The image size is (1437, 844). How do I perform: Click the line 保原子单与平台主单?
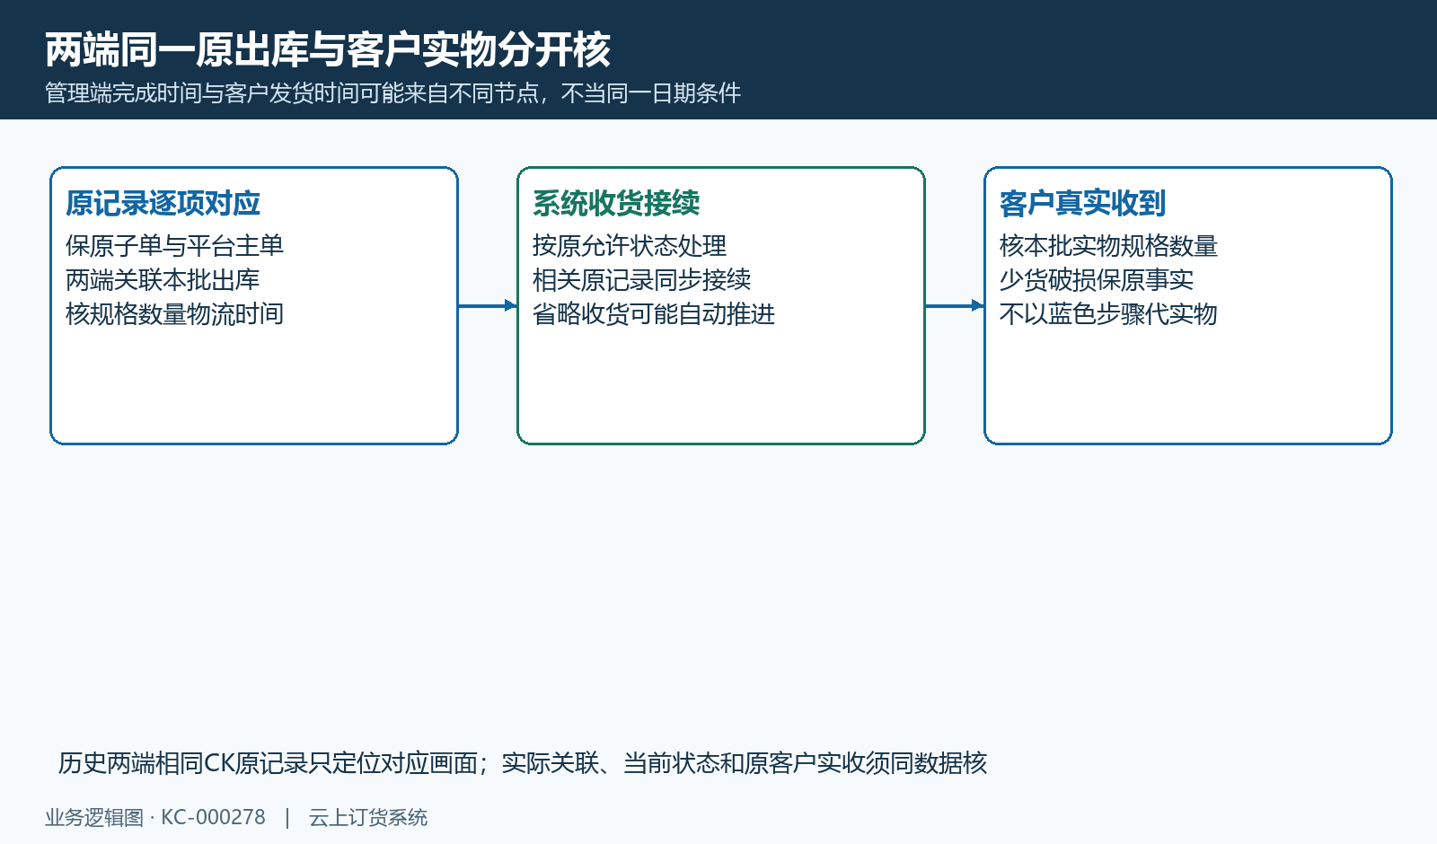coord(174,245)
